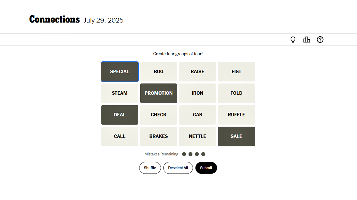The image size is (357, 200).
Task: Select the IRON tile
Action: click(197, 93)
